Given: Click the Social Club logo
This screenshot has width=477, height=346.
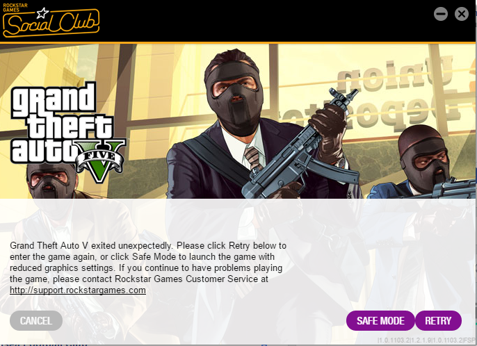Looking at the screenshot, I should point(51,20).
